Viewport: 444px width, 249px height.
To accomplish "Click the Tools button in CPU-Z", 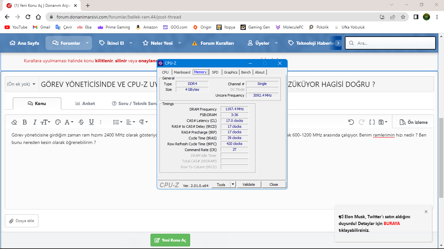I will tap(221, 184).
